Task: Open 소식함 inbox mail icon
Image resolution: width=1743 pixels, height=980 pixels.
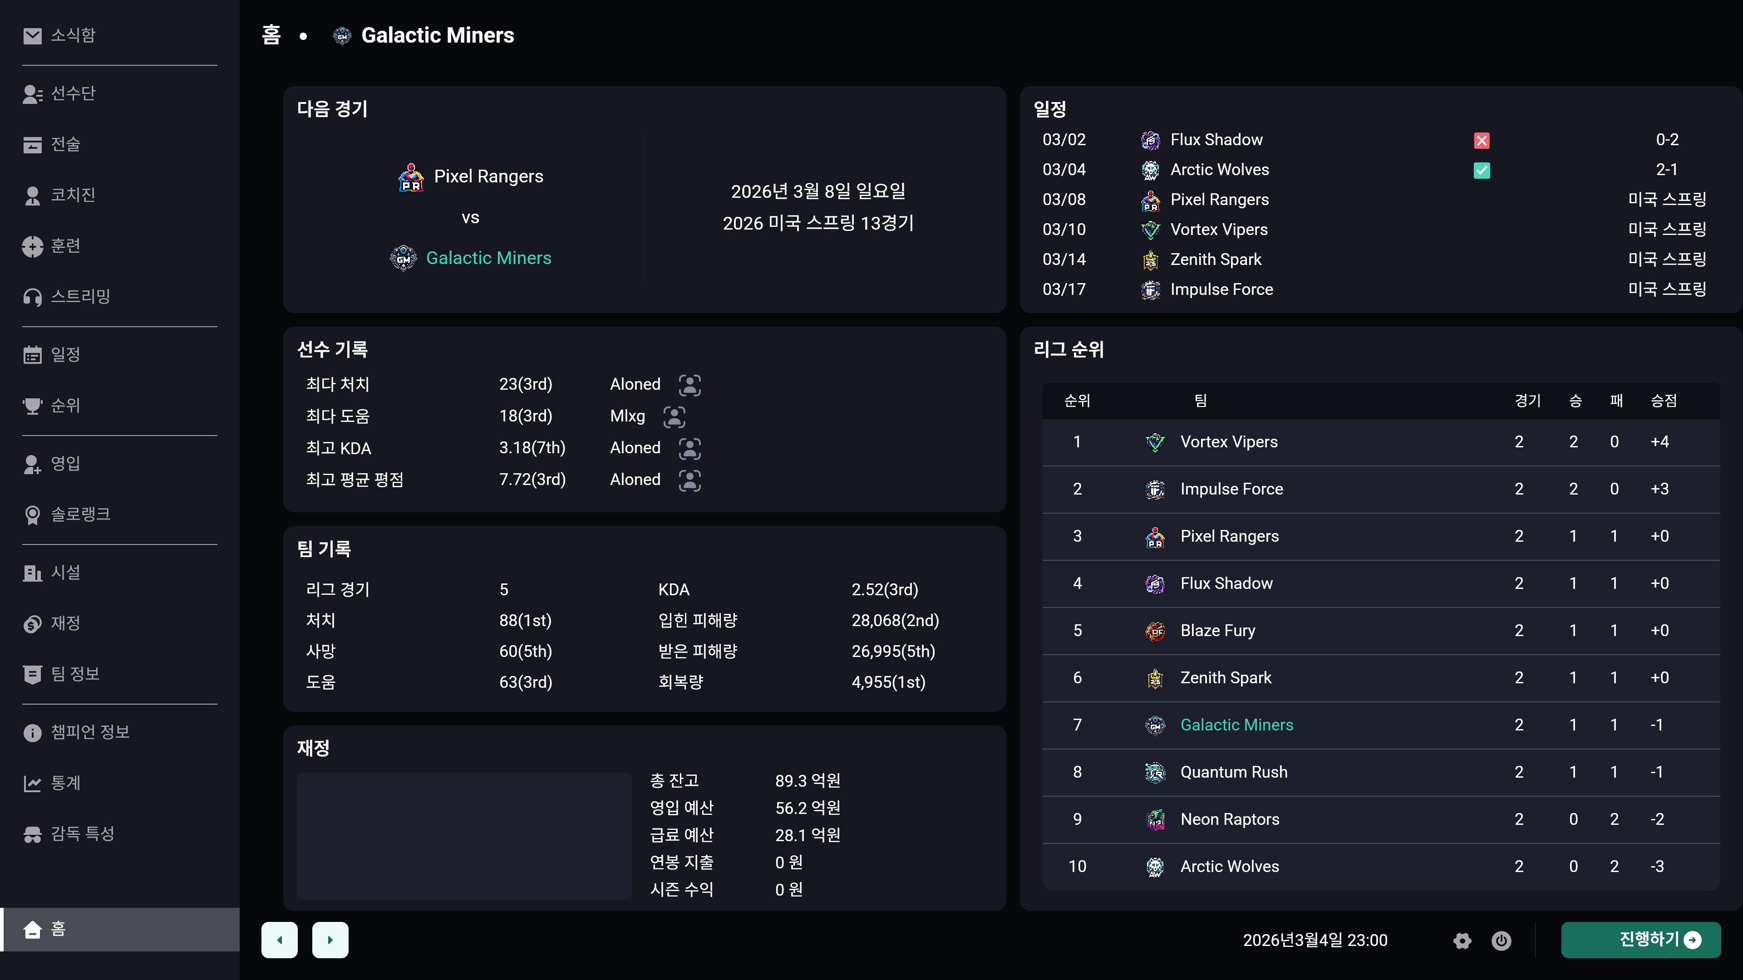Action: click(x=33, y=36)
